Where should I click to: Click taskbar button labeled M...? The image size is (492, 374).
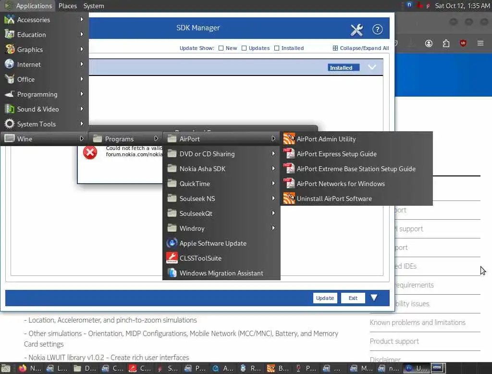(x=361, y=368)
